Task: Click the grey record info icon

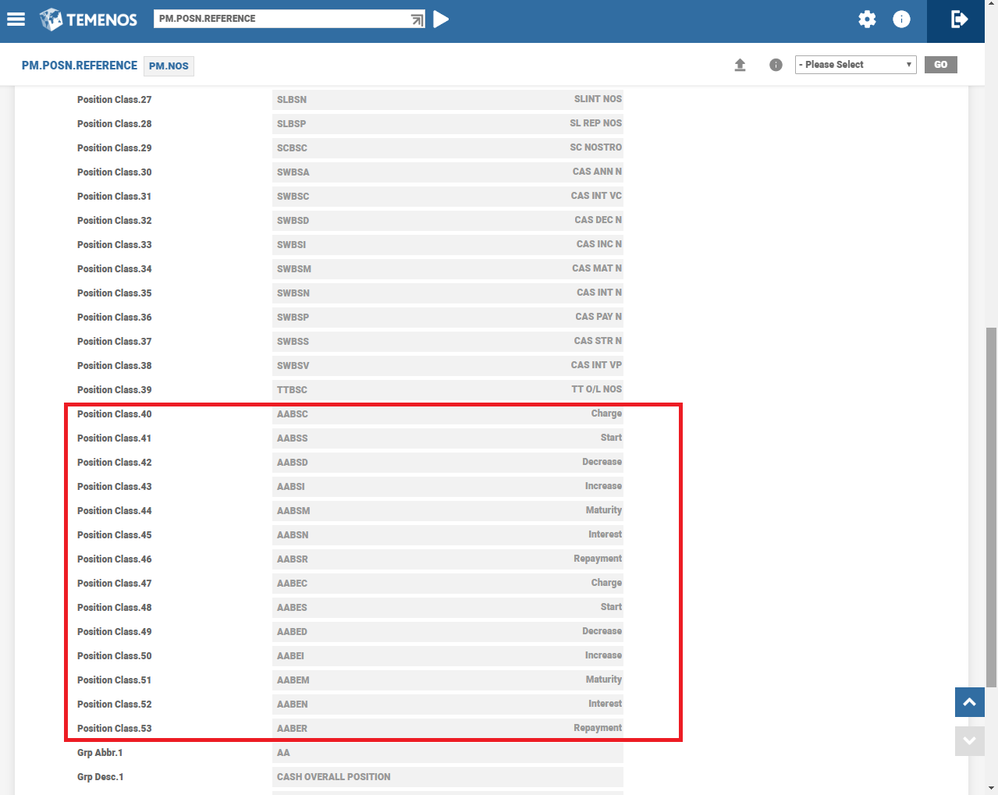Action: pyautogui.click(x=776, y=66)
